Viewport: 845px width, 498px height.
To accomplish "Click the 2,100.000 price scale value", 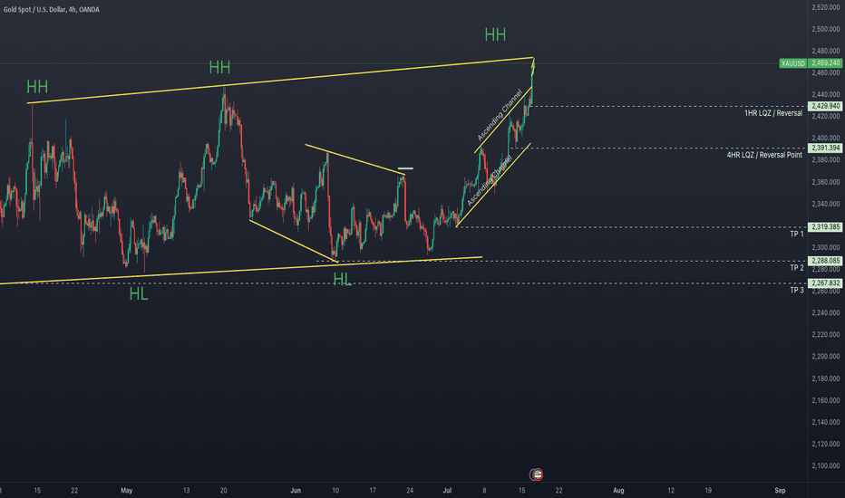I will [x=826, y=465].
